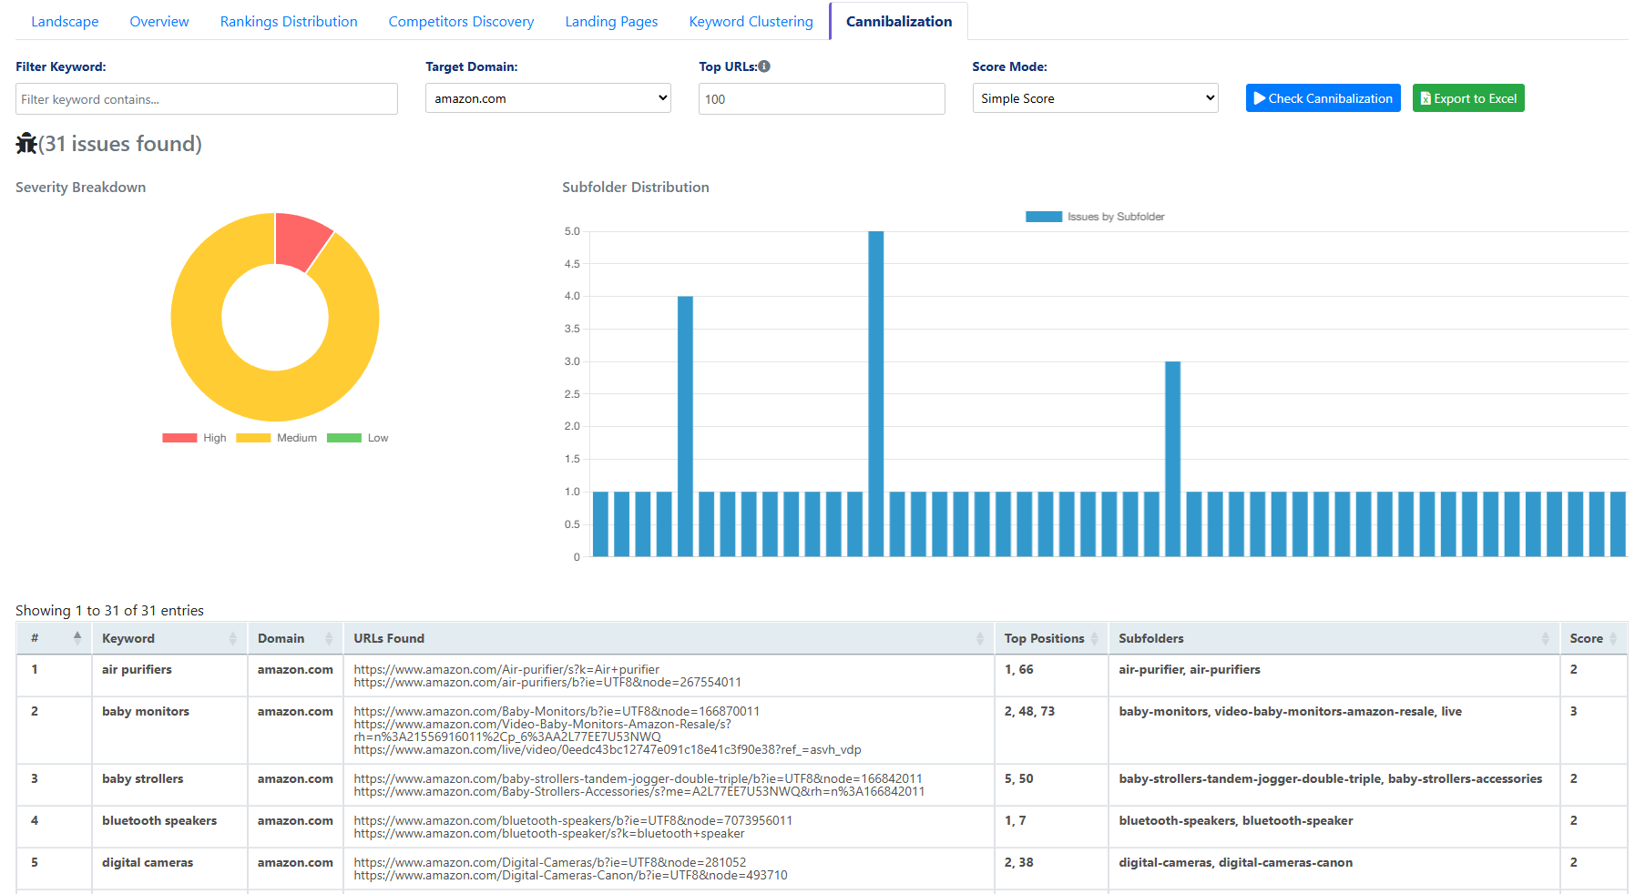Sort by Subfolders column arrows
This screenshot has width=1635, height=894.
pos(1546,638)
